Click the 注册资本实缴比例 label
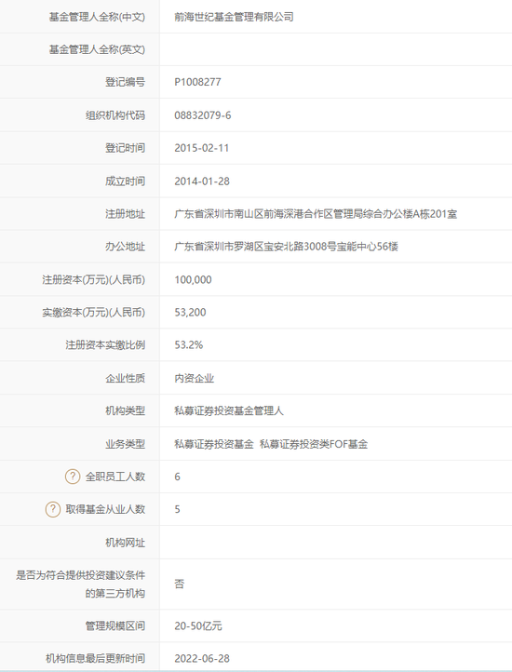Image resolution: width=512 pixels, height=672 pixels. [x=105, y=344]
